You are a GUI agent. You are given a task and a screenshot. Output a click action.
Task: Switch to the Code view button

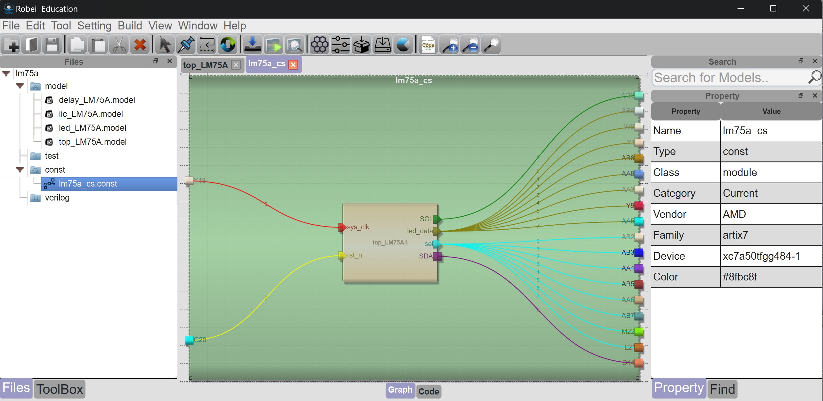429,391
